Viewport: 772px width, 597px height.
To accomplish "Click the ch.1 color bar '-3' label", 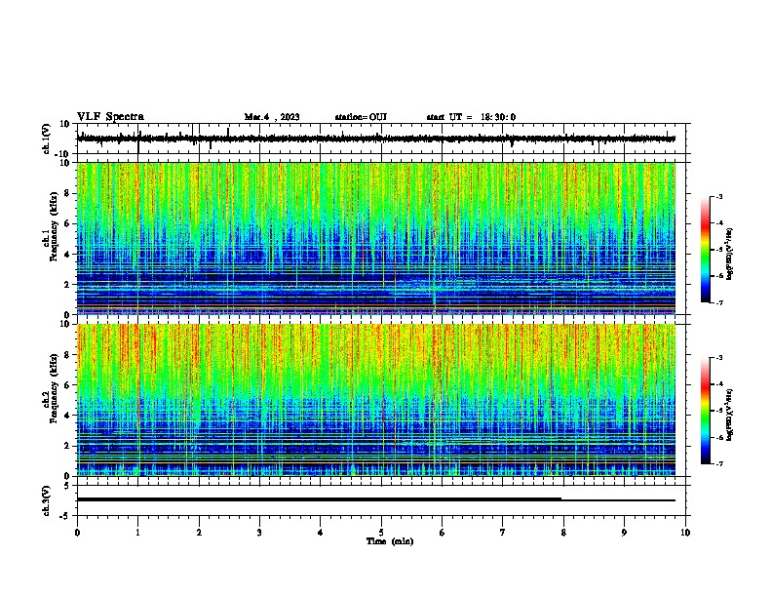I will [x=718, y=196].
